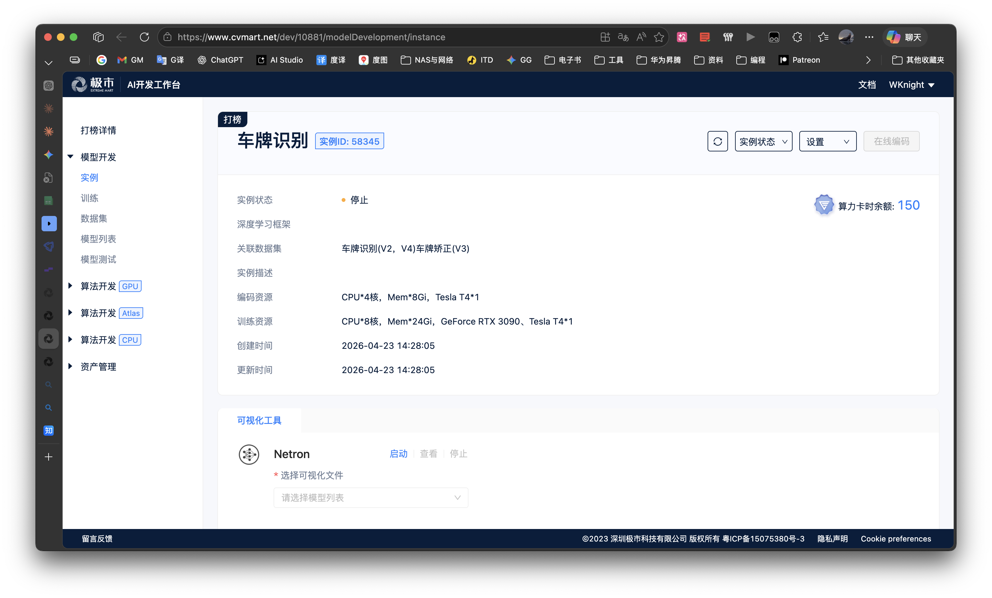The width and height of the screenshot is (992, 598).
Task: Open 打榜详情 in the side menu
Action: [x=98, y=130]
